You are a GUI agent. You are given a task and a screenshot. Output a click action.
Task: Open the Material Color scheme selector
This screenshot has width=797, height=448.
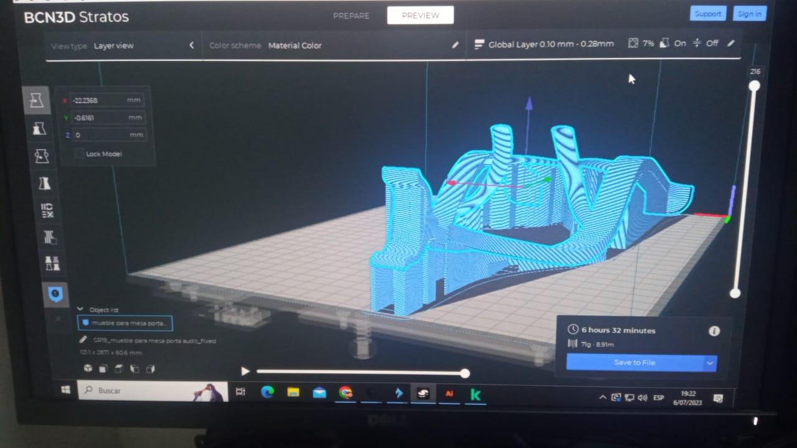[295, 45]
